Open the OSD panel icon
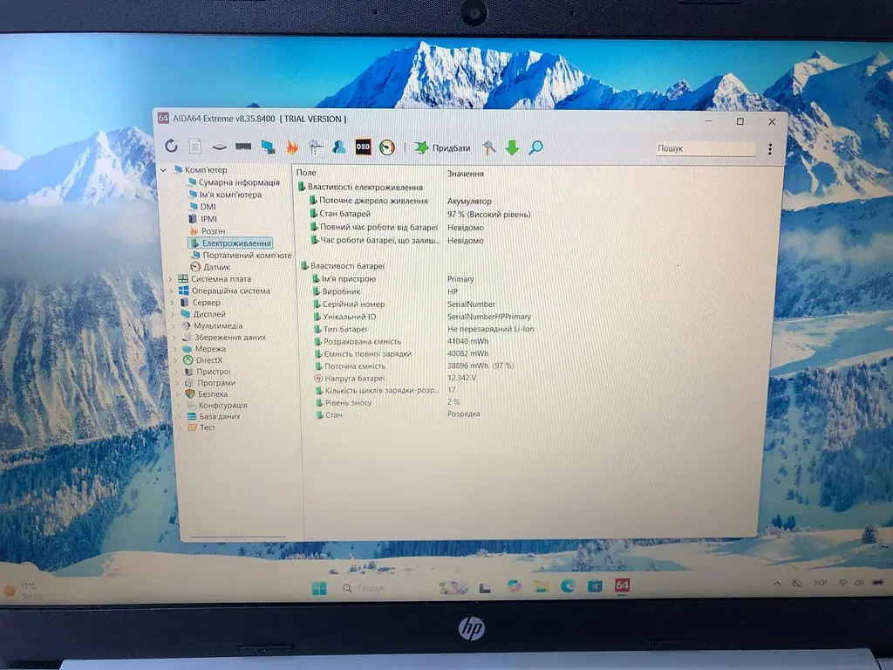Image resolution: width=893 pixels, height=670 pixels. (x=363, y=147)
